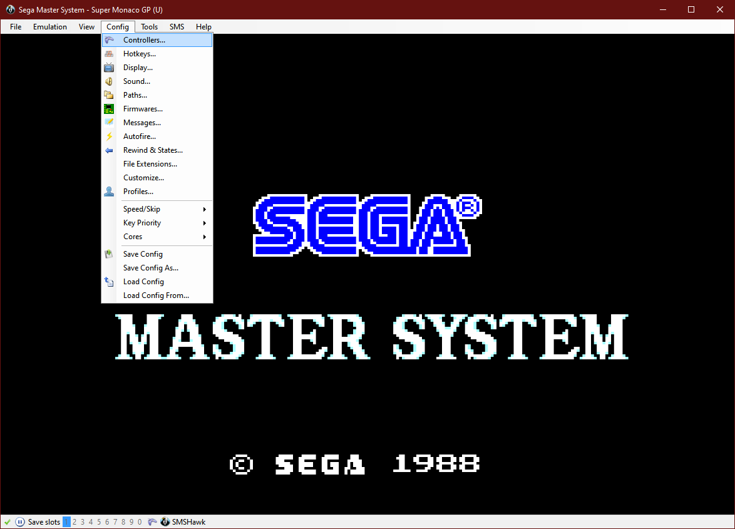Screen dimensions: 735x529
Task: Select save slot 7 in status bar
Action: click(115, 522)
